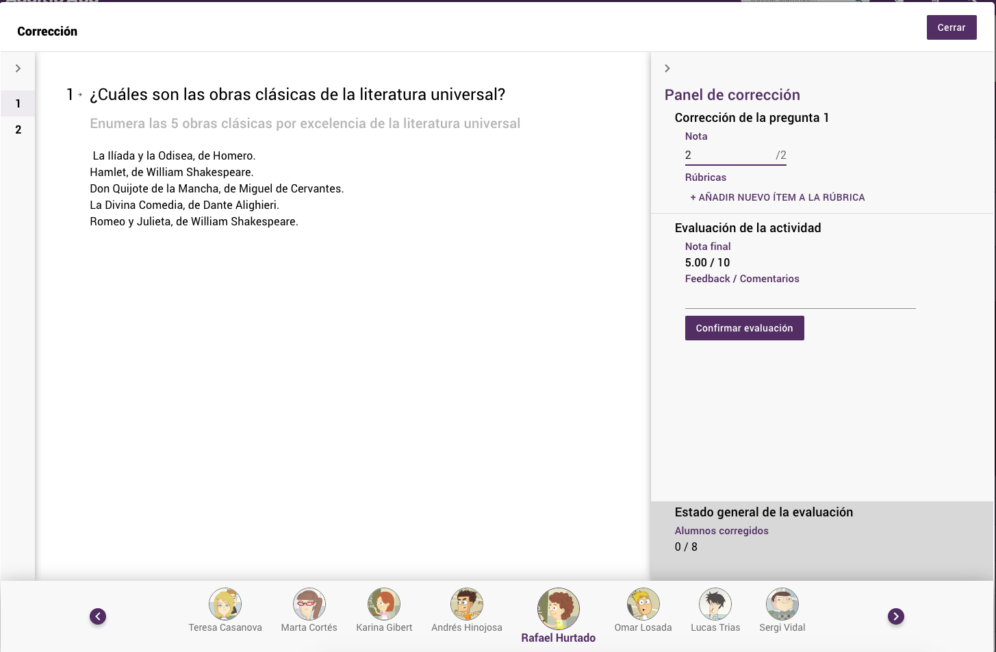Click the '0 / 8' corrected students count
The image size is (996, 652).
(x=687, y=547)
